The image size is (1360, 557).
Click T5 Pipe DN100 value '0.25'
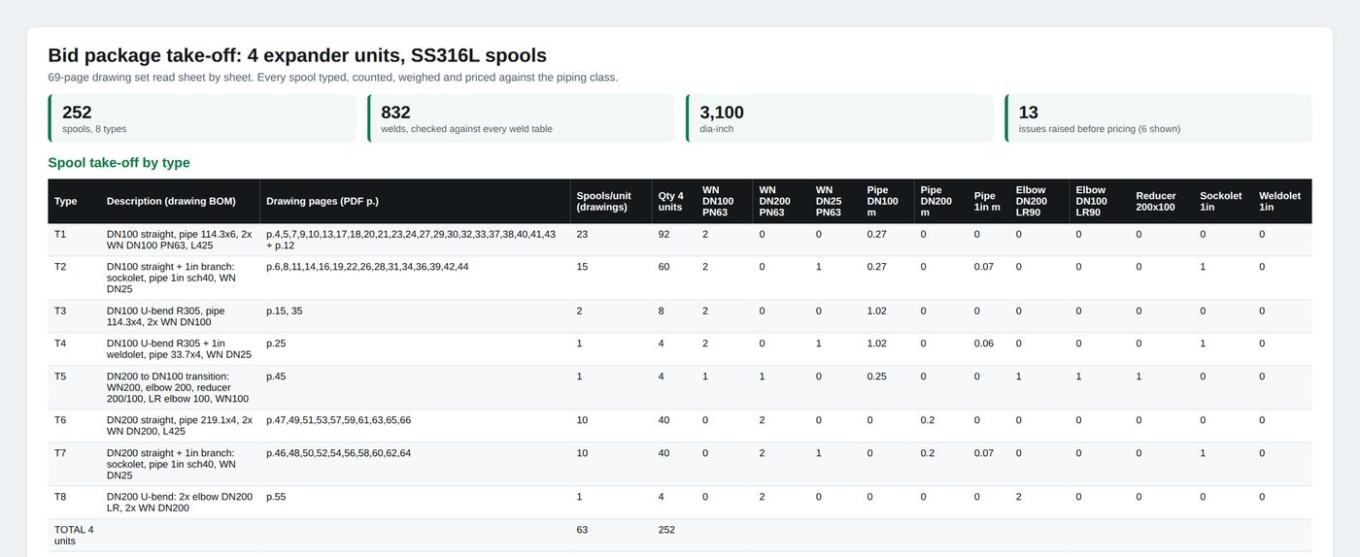[877, 376]
